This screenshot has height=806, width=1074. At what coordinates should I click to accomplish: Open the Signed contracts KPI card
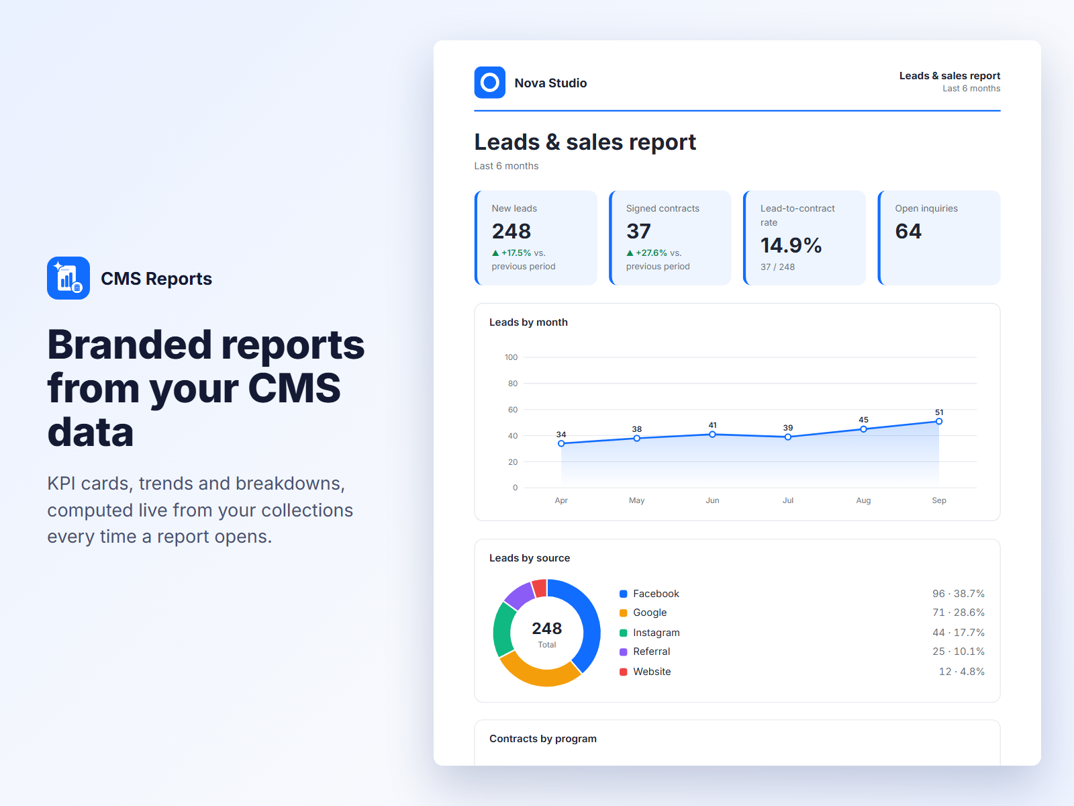670,238
